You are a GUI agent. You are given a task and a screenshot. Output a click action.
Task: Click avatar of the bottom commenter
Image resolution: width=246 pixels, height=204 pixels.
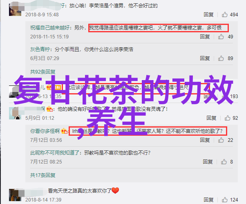tap(15, 195)
